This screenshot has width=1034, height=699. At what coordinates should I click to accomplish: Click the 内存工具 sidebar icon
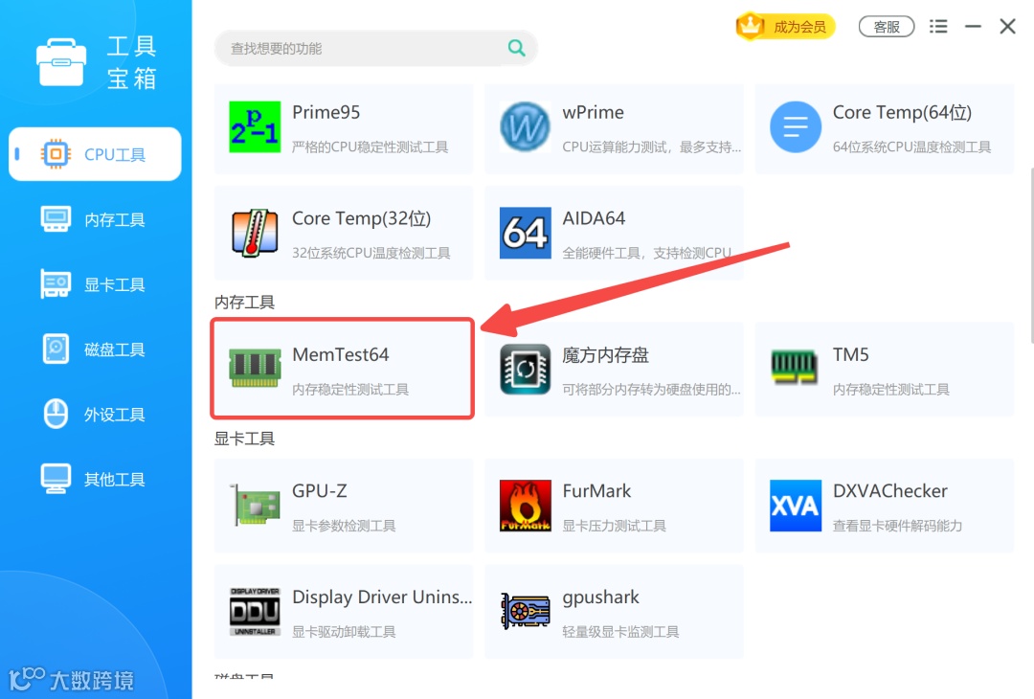[56, 219]
